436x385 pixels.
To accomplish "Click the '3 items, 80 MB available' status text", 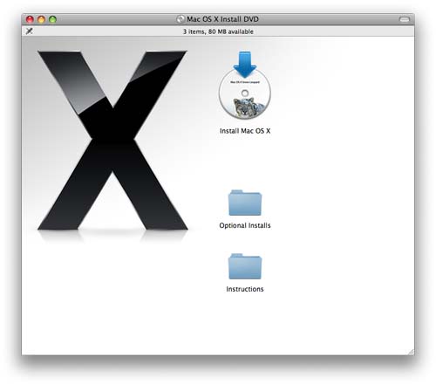I will click(x=218, y=31).
